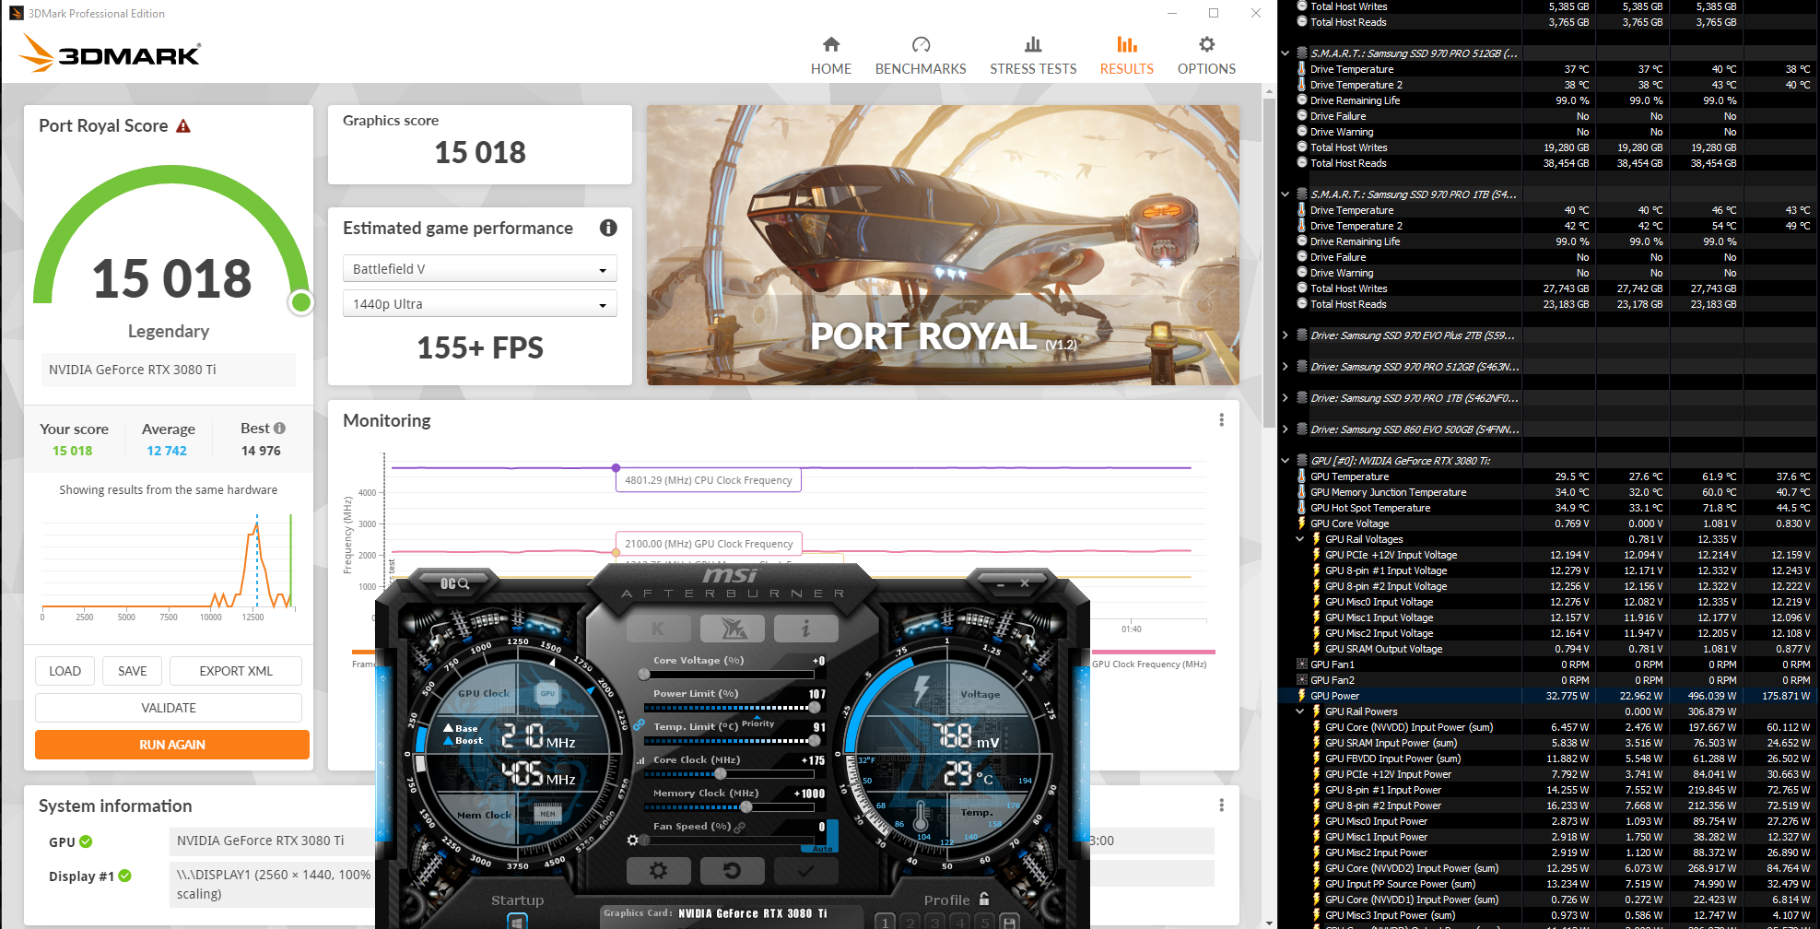Toggle power and temp limit link icon
Image resolution: width=1820 pixels, height=929 pixels.
click(639, 725)
